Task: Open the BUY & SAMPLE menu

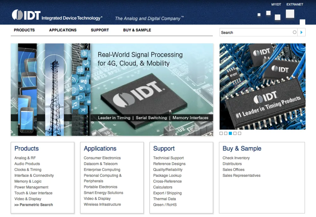Action: [137, 30]
